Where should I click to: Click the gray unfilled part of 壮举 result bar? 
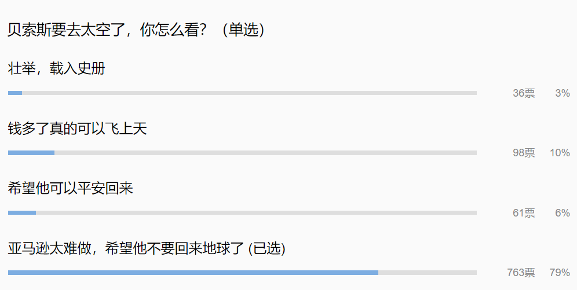(x=249, y=93)
